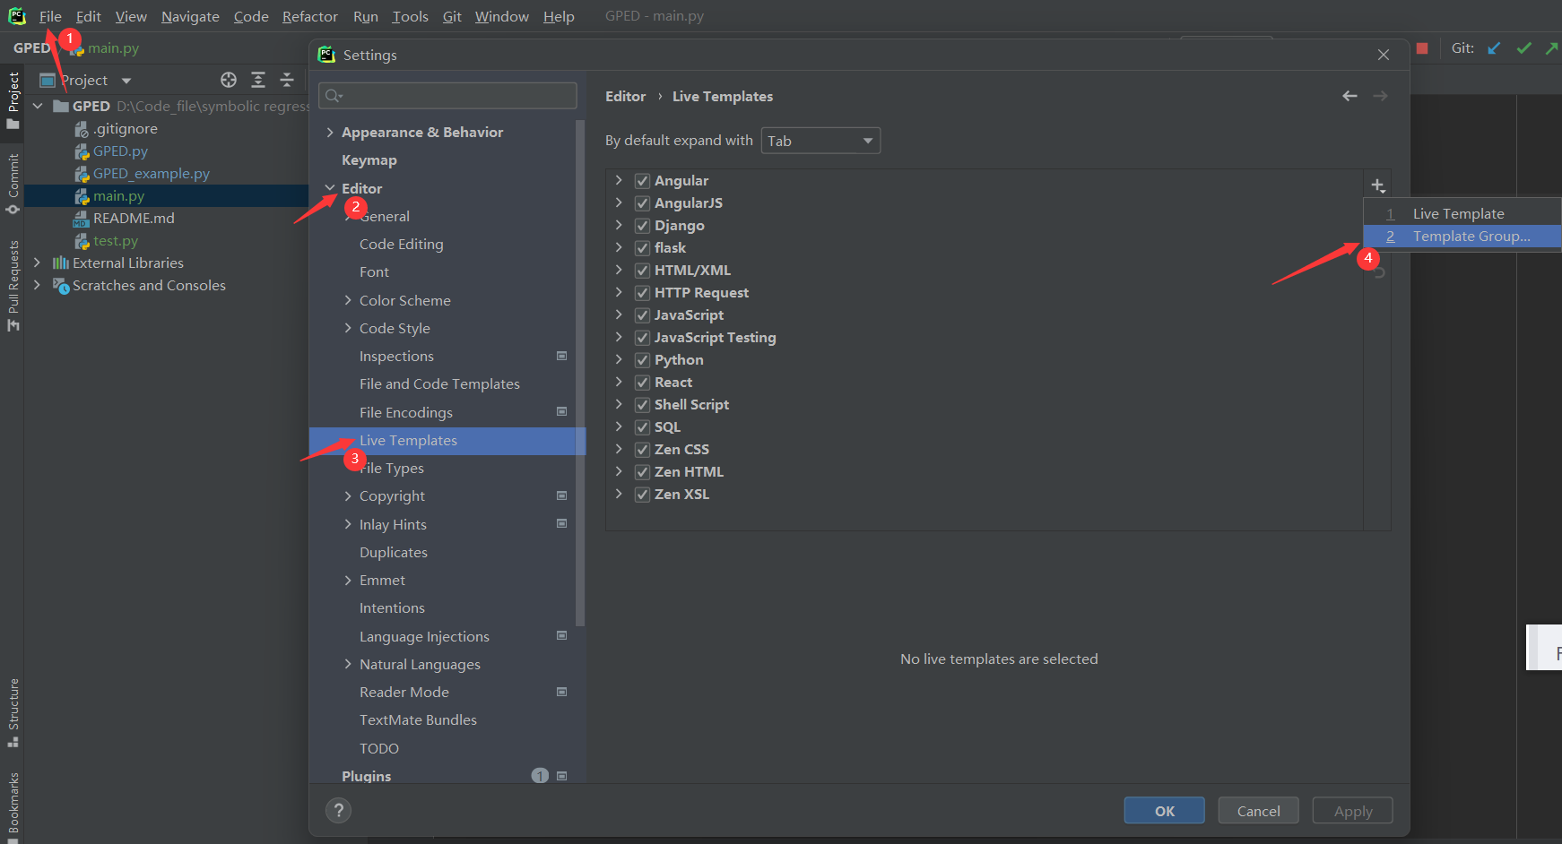Close the Settings dialog with X
The height and width of the screenshot is (844, 1562).
[1384, 55]
